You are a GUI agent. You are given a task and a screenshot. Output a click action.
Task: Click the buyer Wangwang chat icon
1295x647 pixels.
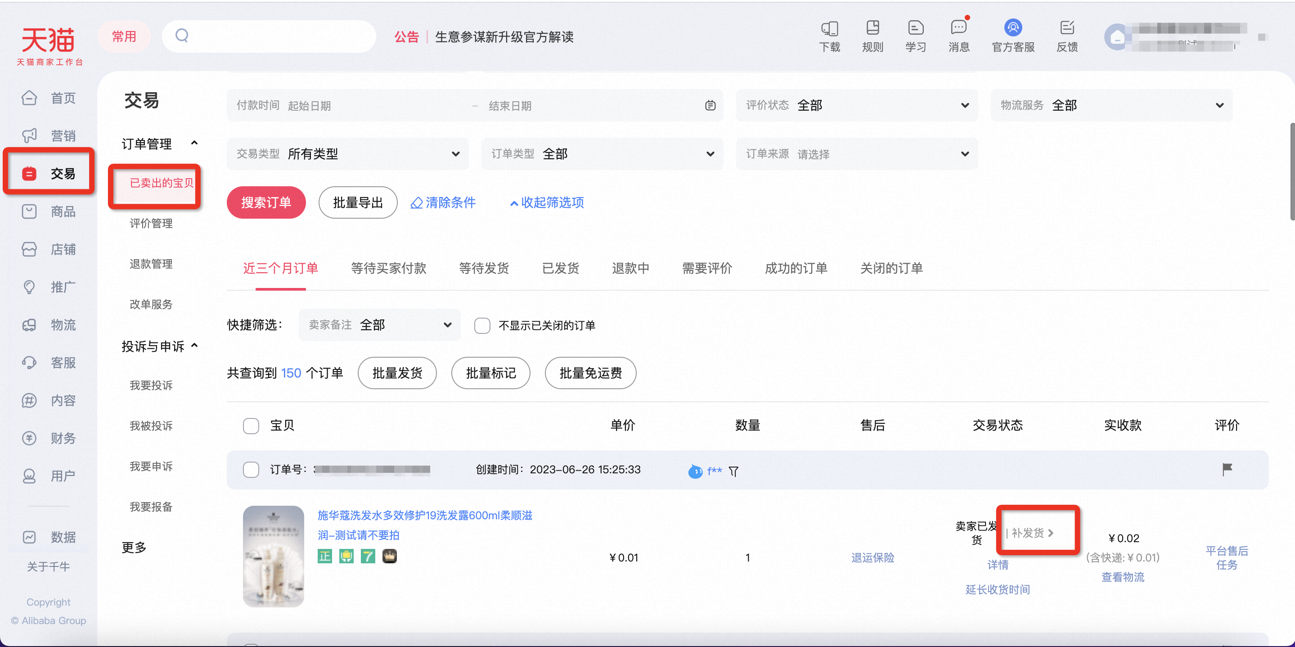click(x=695, y=471)
